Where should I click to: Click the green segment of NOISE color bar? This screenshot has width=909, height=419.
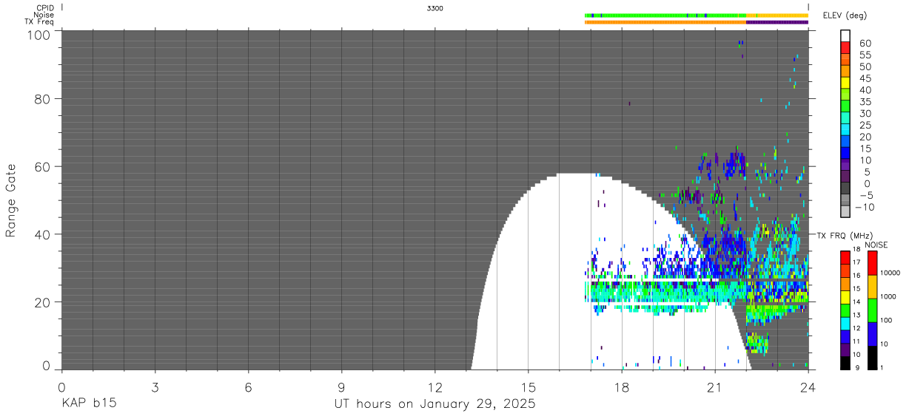872,310
